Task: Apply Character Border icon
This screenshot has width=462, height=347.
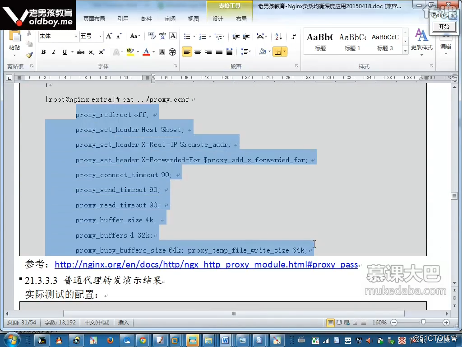Action: pyautogui.click(x=173, y=36)
